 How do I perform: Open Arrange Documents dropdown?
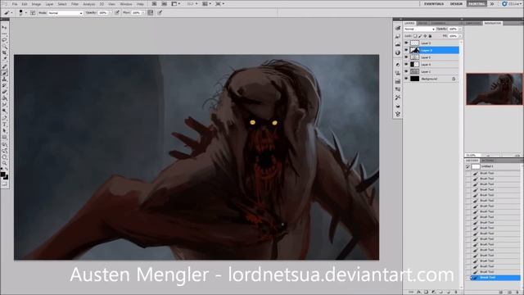click(206, 4)
